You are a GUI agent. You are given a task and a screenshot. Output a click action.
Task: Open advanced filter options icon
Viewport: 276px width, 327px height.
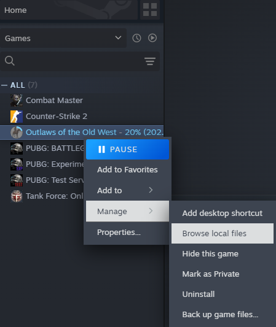[150, 61]
